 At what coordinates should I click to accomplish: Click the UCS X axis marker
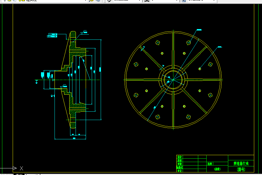(21, 168)
